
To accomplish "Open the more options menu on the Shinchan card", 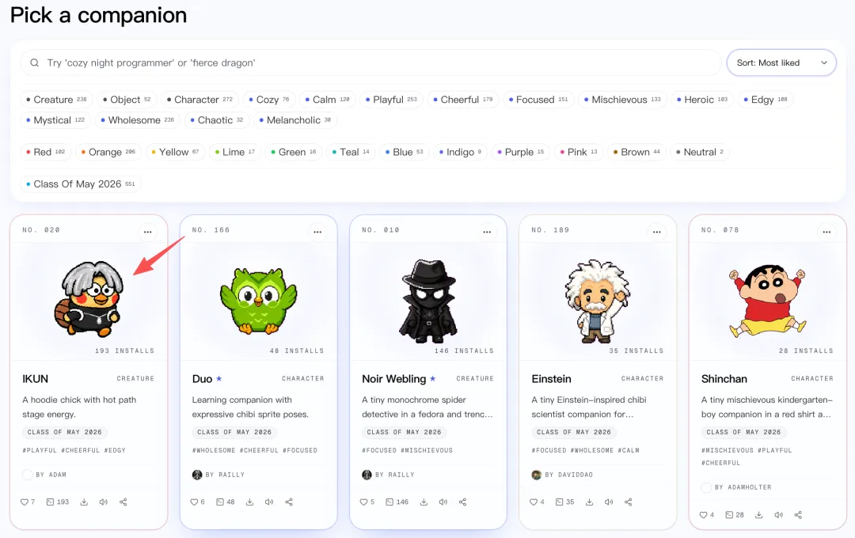I will click(x=826, y=232).
